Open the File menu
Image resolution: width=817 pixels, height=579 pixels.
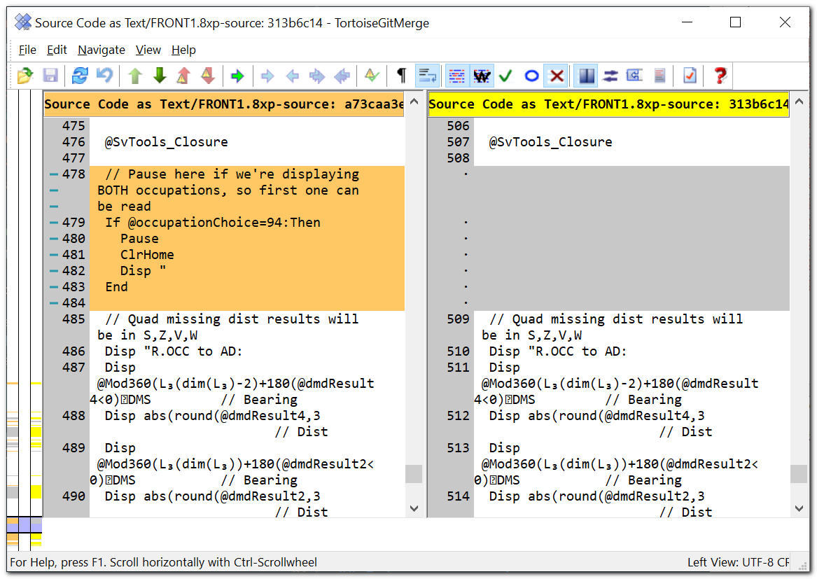tap(27, 50)
